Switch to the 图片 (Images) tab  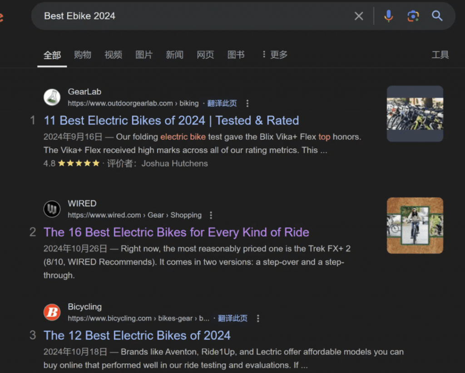click(144, 55)
